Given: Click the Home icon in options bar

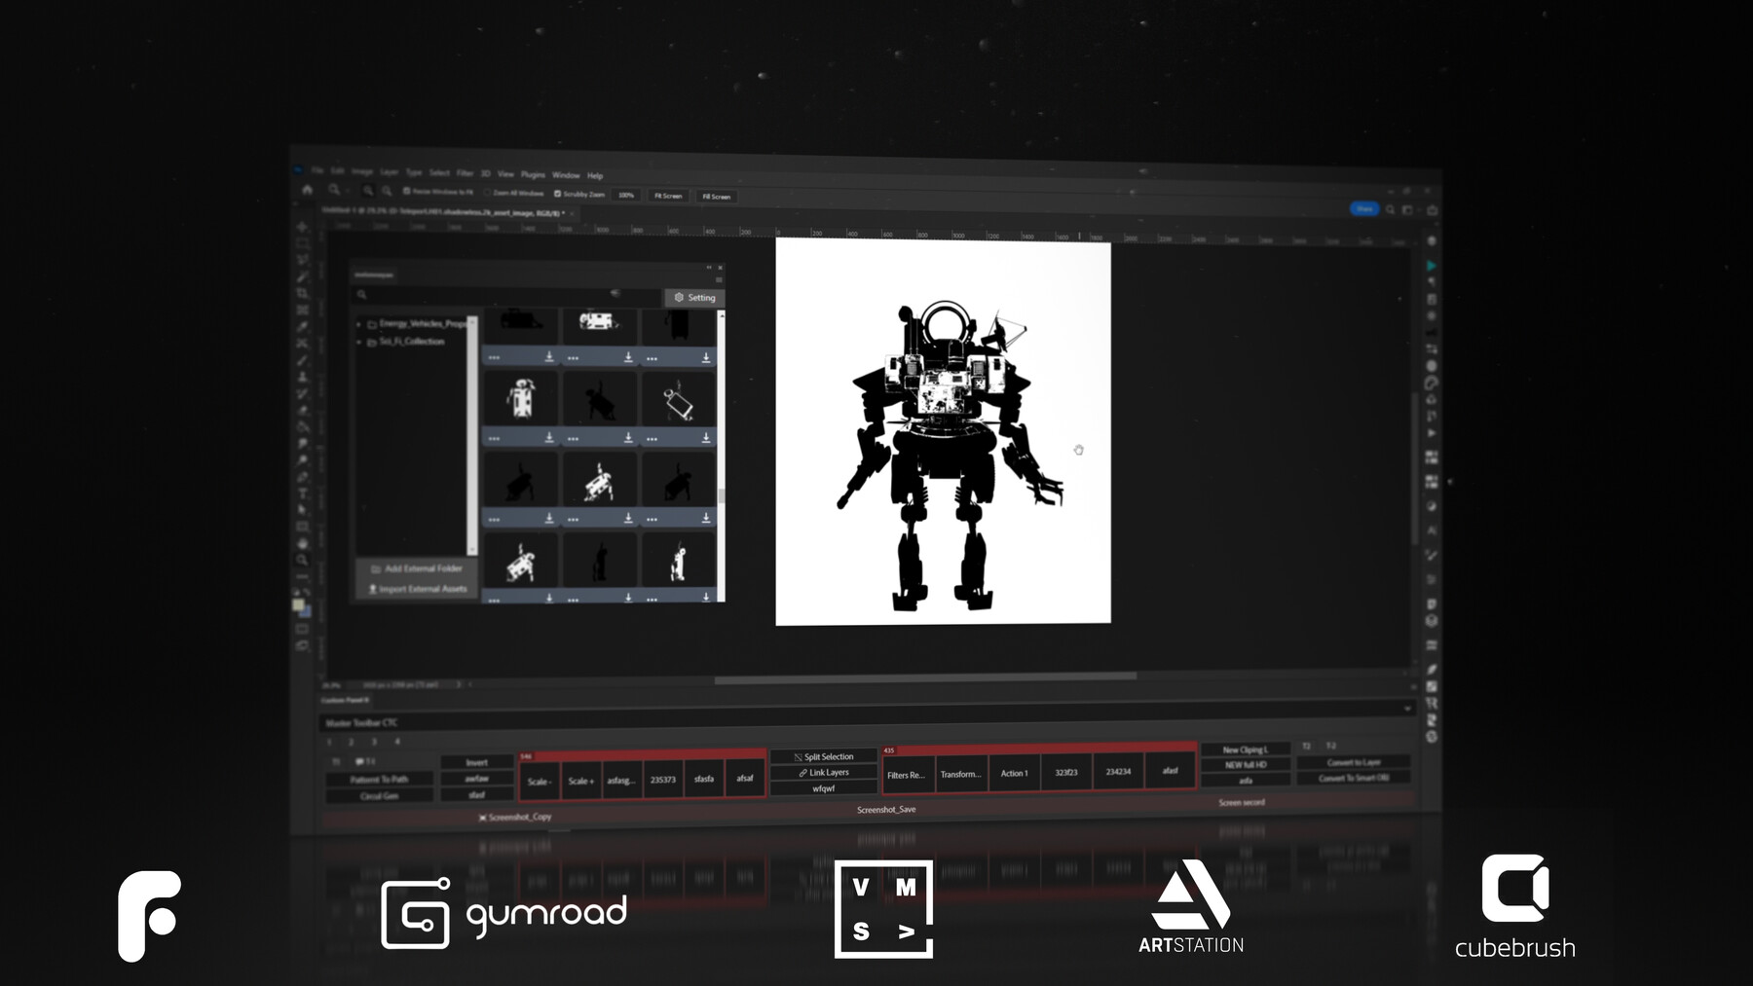Looking at the screenshot, I should coord(308,190).
